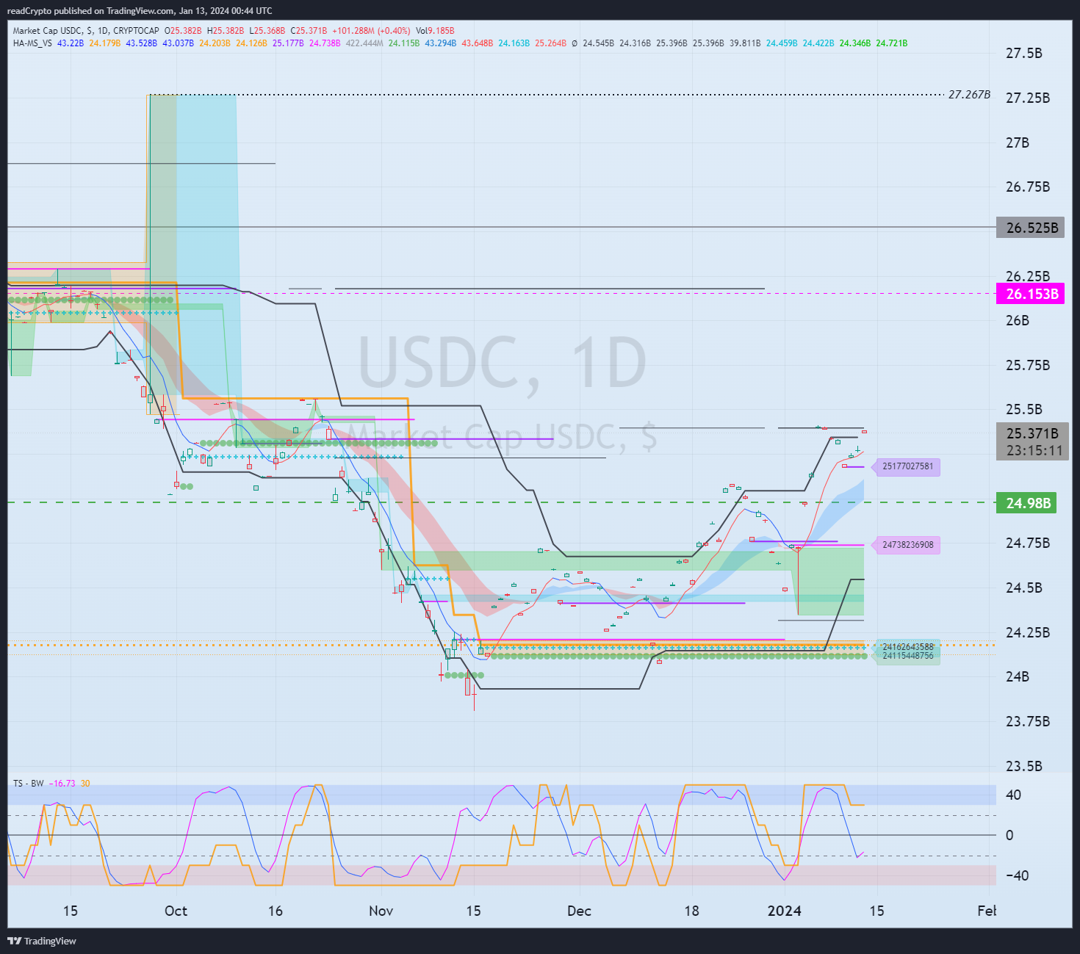The width and height of the screenshot is (1080, 954).
Task: Click the 18 date axis label
Action: 691,911
